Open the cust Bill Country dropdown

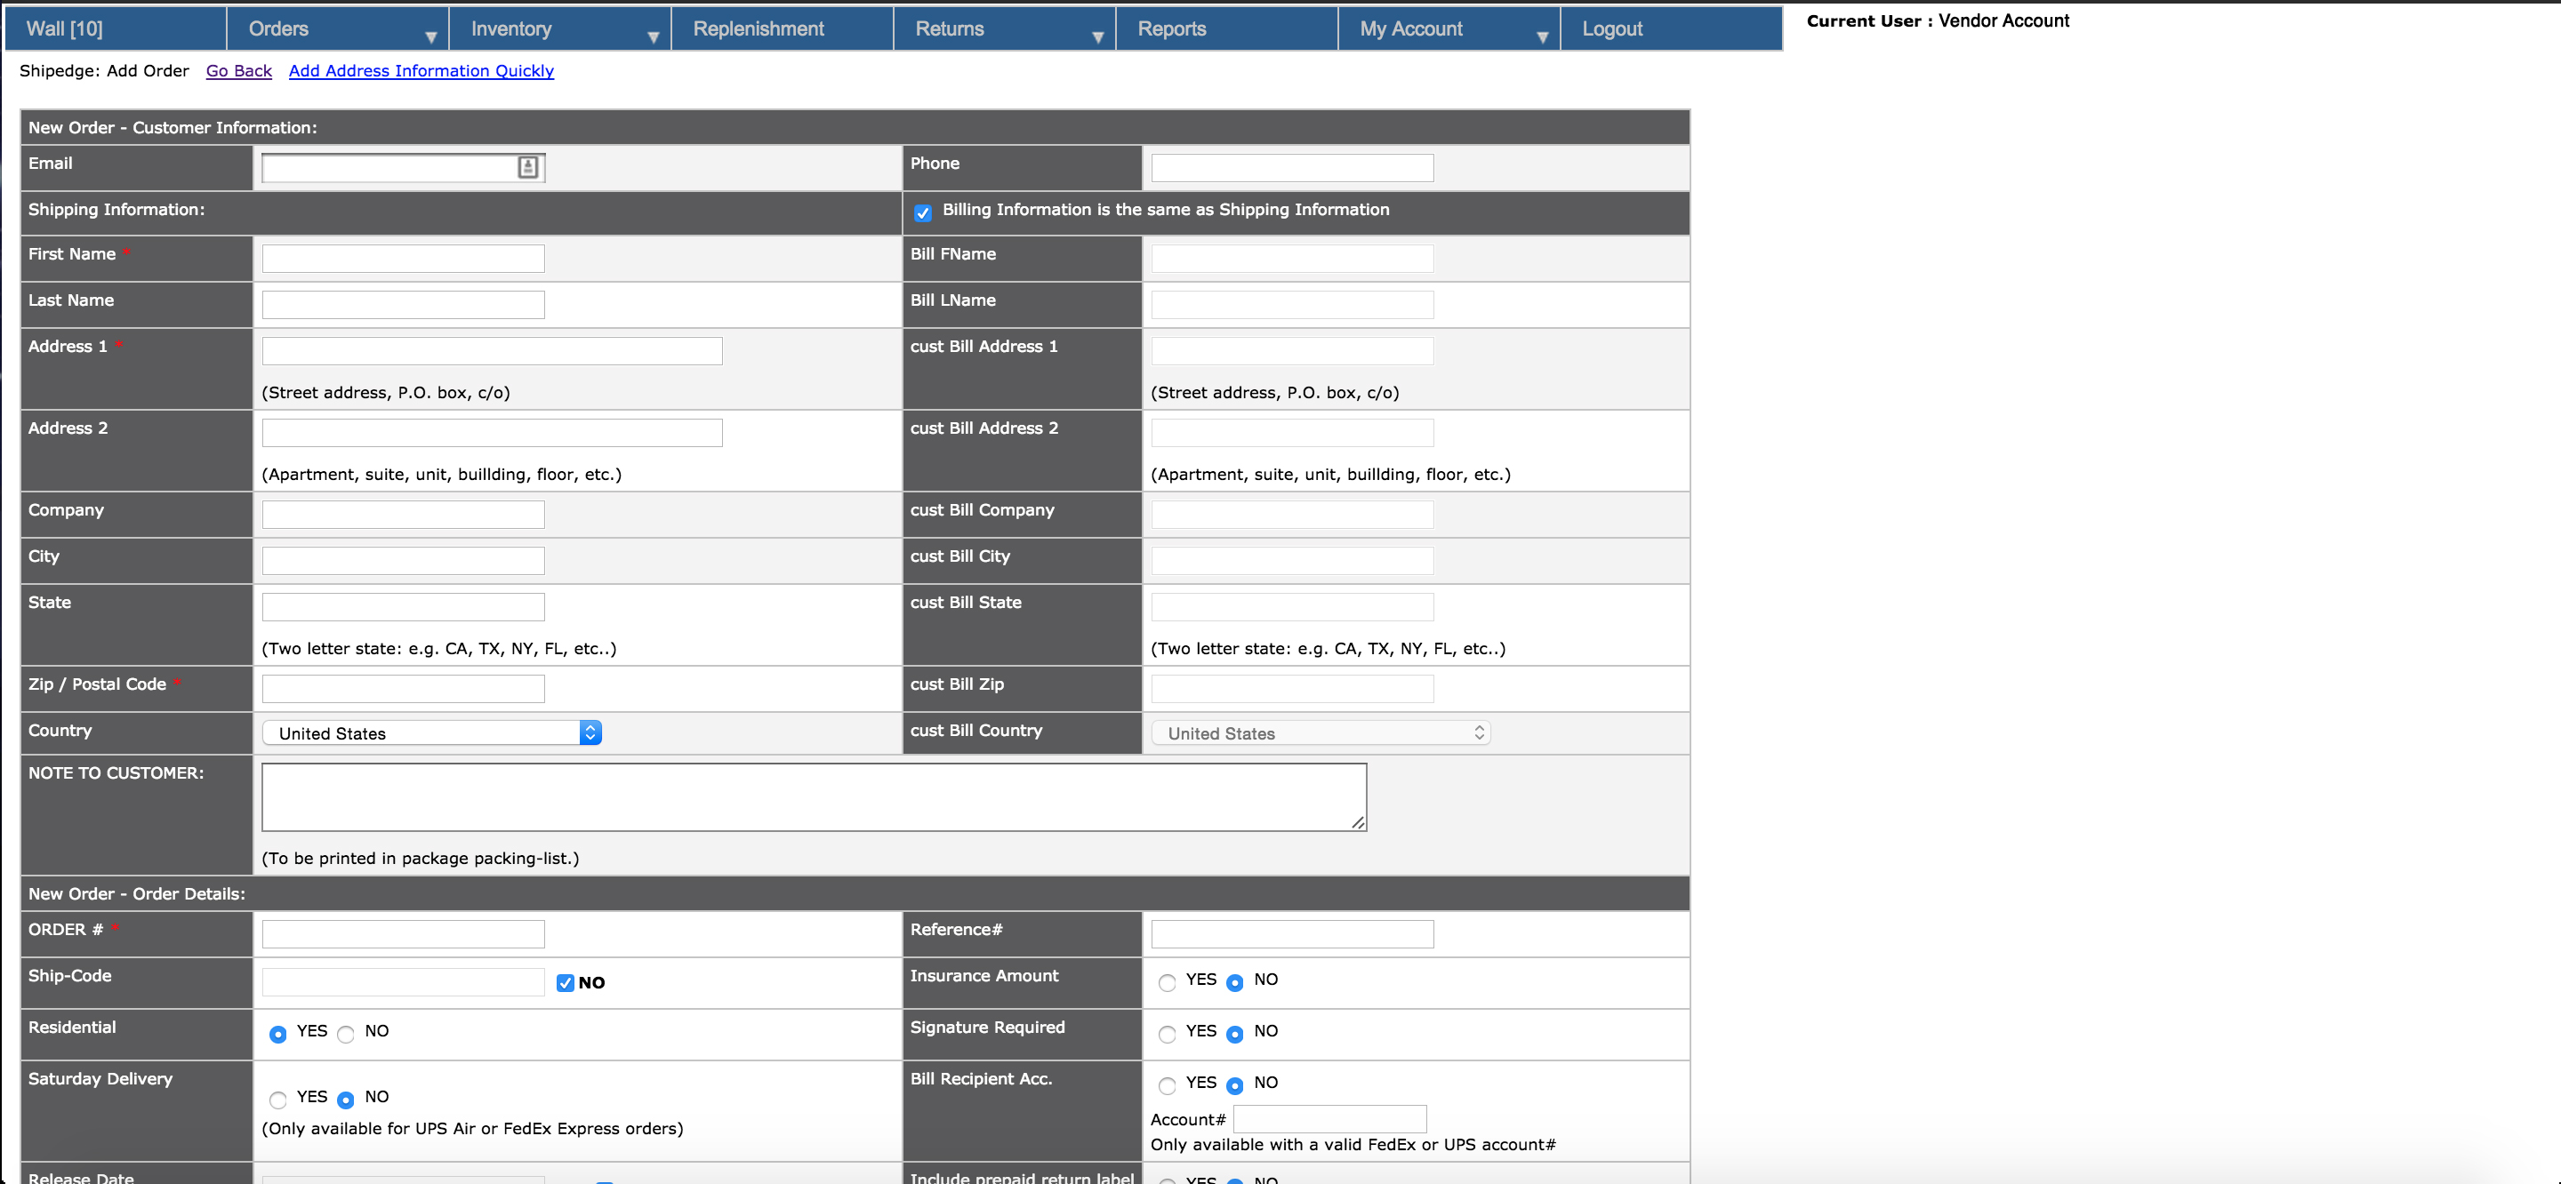tap(1321, 732)
